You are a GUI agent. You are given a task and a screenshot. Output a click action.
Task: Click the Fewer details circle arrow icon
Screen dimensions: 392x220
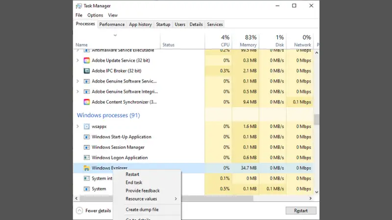[79, 211]
